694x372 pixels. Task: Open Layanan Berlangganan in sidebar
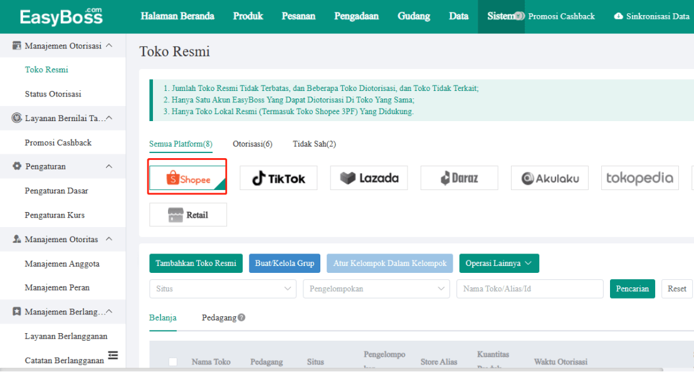(x=66, y=336)
